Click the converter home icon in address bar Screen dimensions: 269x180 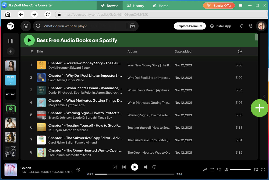(8, 15)
